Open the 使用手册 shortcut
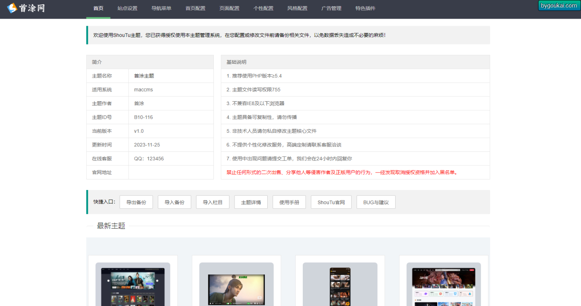This screenshot has height=306, width=581. (289, 202)
